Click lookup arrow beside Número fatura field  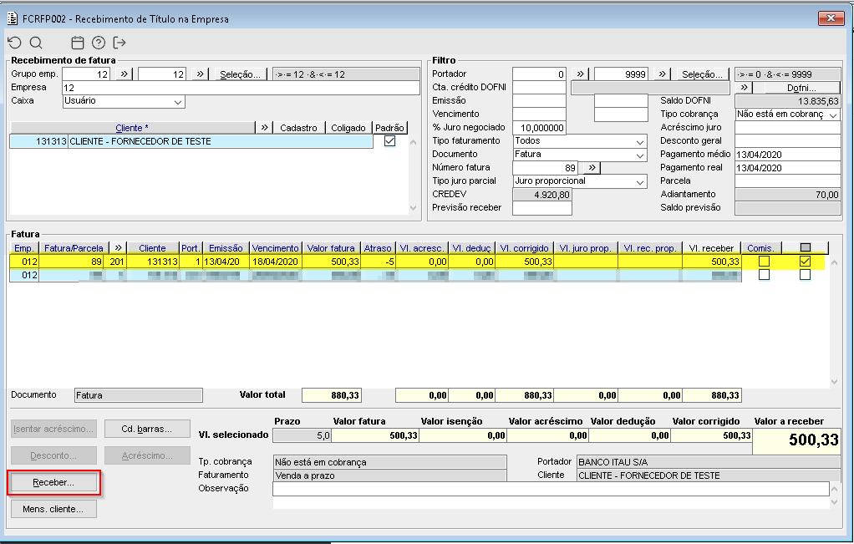tap(592, 168)
